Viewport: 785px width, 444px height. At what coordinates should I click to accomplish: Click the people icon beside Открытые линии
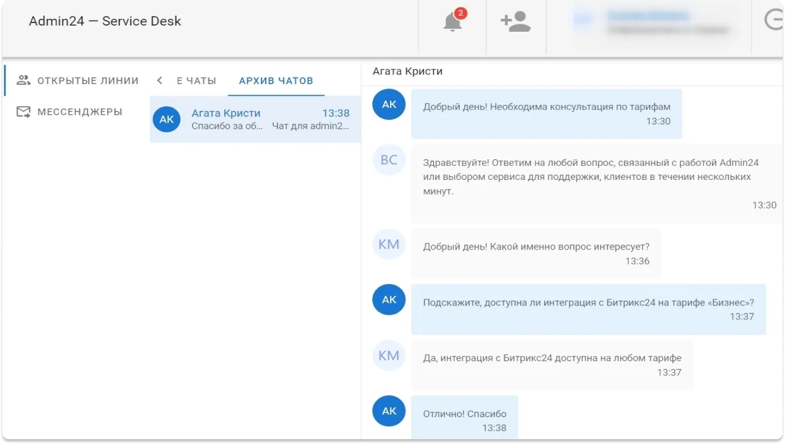pos(24,80)
